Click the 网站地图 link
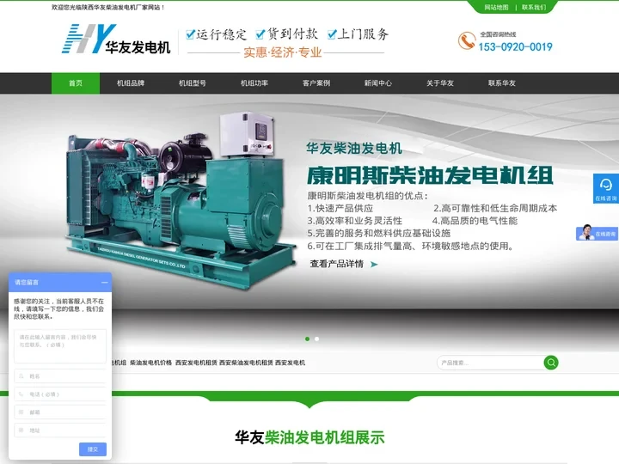 pyautogui.click(x=496, y=7)
